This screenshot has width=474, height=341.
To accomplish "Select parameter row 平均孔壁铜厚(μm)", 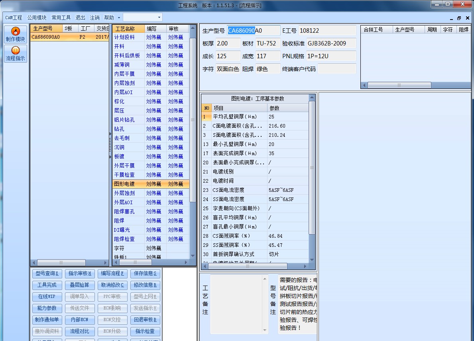I will pyautogui.click(x=255, y=117).
